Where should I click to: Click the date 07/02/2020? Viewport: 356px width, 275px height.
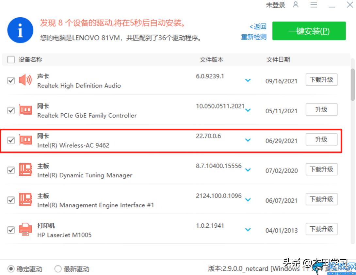[282, 171]
